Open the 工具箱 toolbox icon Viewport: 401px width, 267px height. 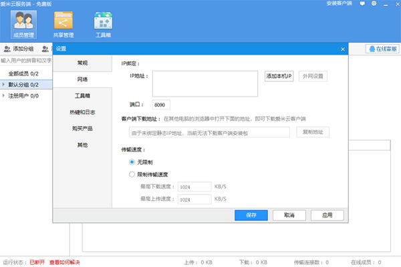pyautogui.click(x=102, y=24)
